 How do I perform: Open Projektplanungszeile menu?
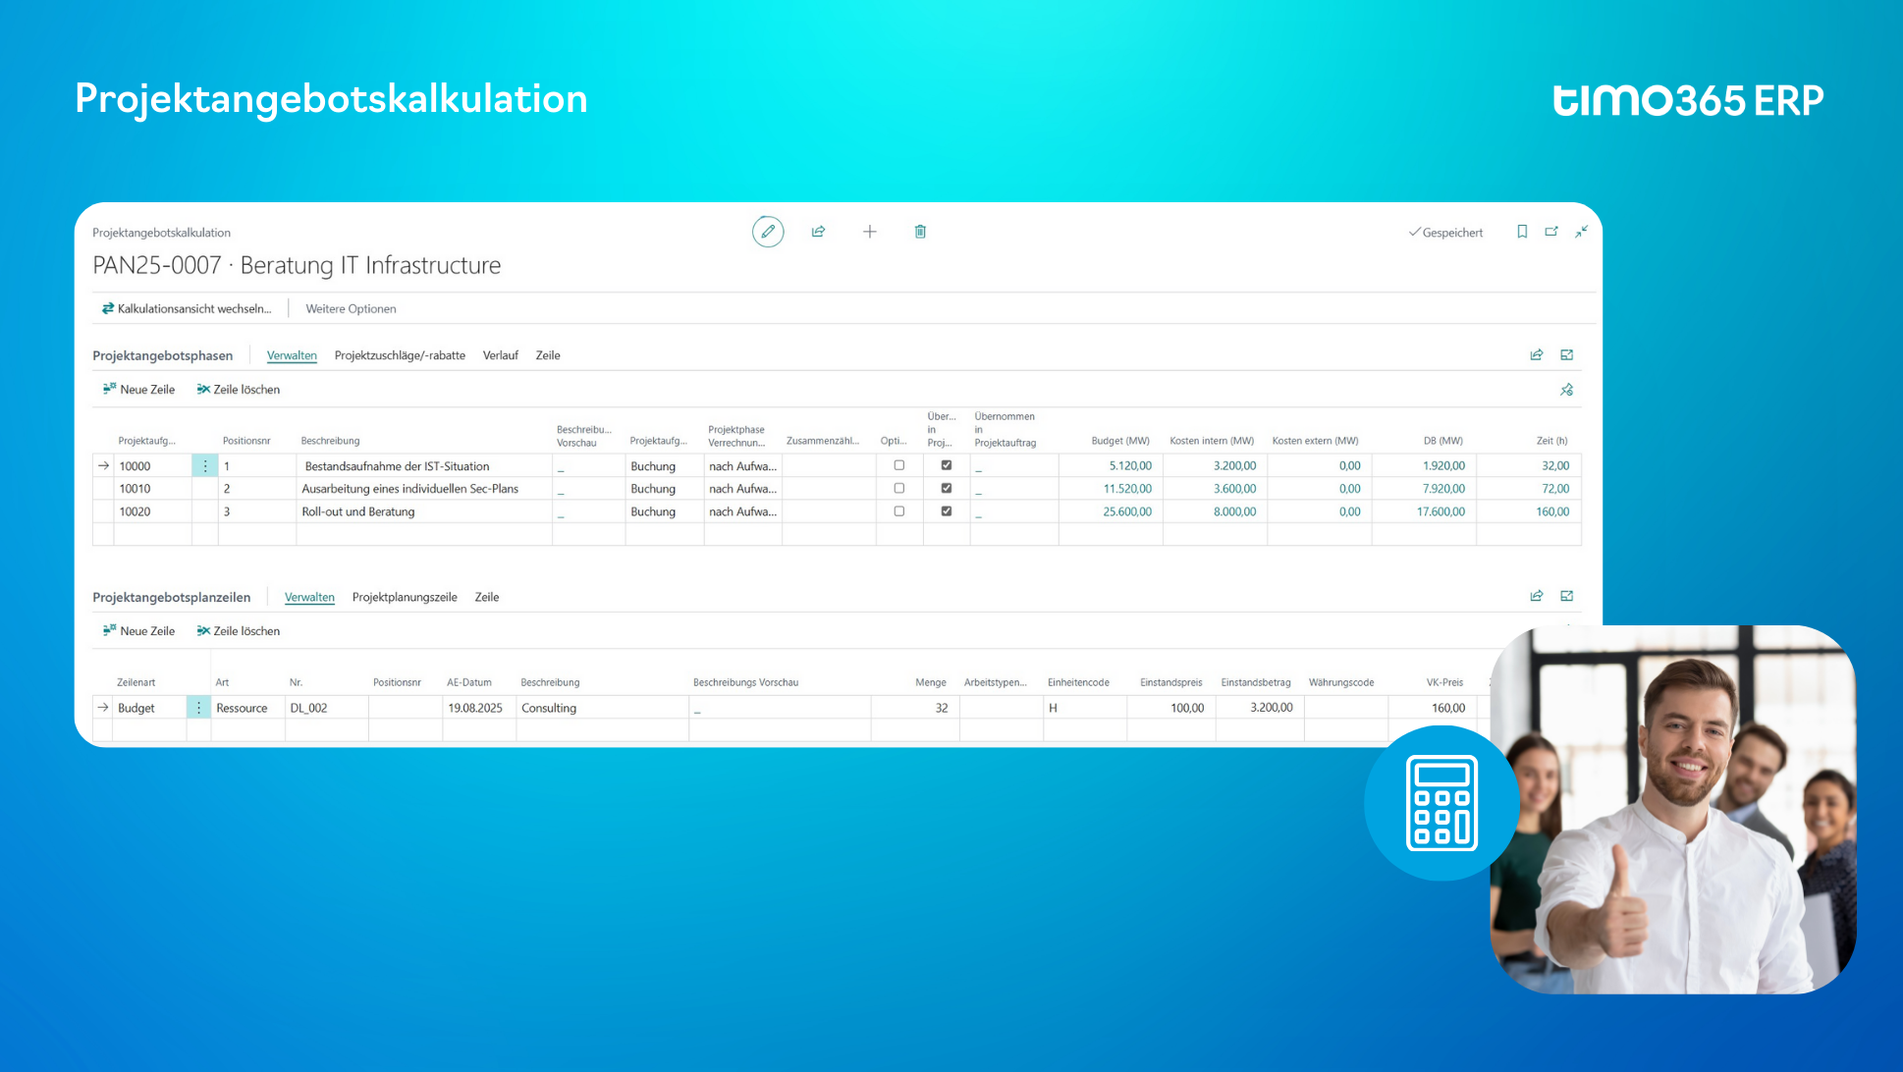(x=405, y=597)
